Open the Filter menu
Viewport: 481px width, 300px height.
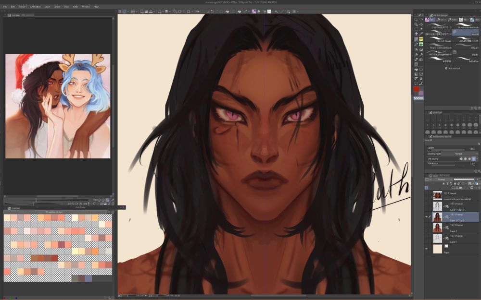[x=76, y=6]
